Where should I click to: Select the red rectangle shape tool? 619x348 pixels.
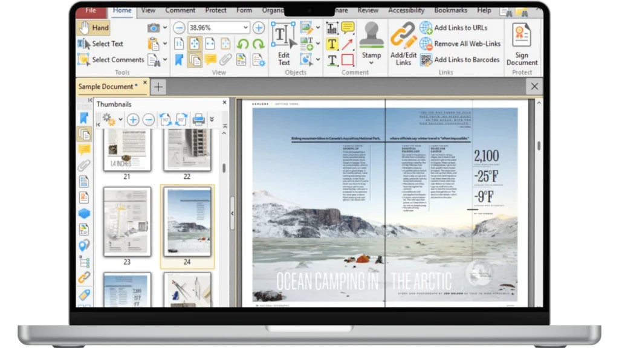[x=348, y=60]
